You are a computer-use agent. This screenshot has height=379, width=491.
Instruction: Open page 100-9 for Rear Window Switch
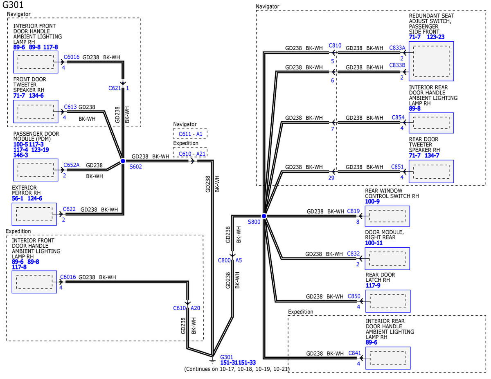click(372, 202)
